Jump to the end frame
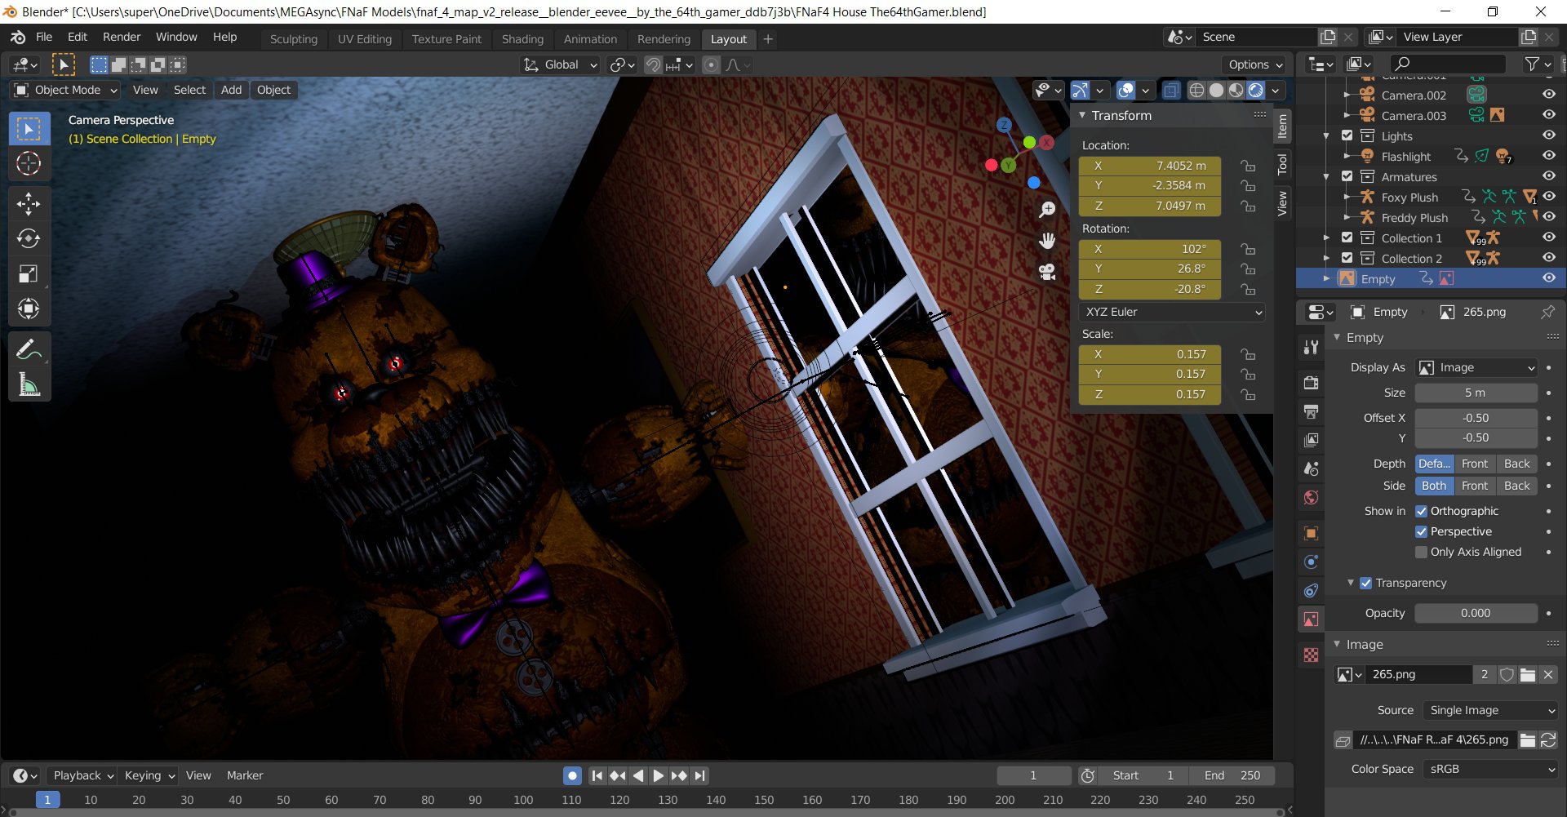This screenshot has height=817, width=1567. pos(699,775)
